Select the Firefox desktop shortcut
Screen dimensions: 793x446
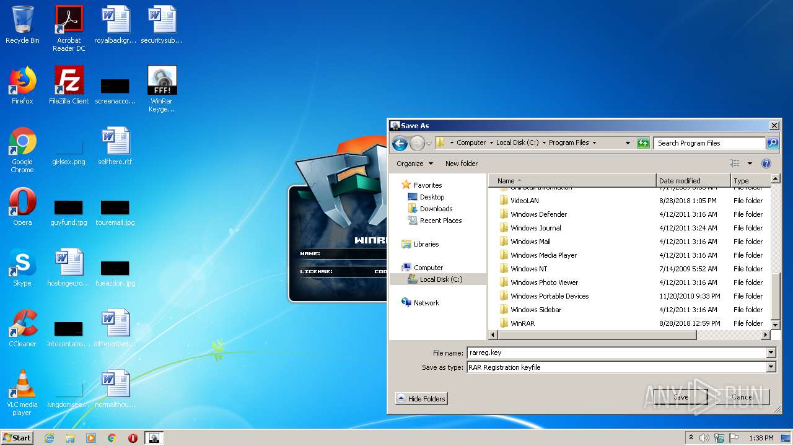tap(22, 85)
